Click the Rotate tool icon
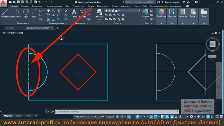Viewport: 224px width, 126px height. (54, 11)
